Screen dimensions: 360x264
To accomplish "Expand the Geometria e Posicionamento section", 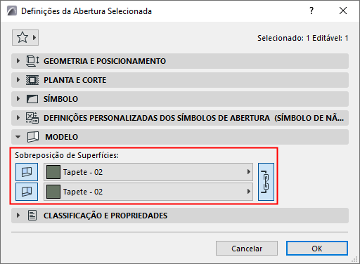I will click(x=18, y=61).
